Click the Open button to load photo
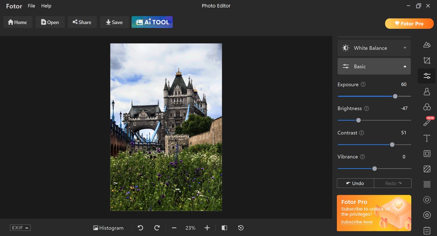This screenshot has height=236, width=437. point(50,22)
